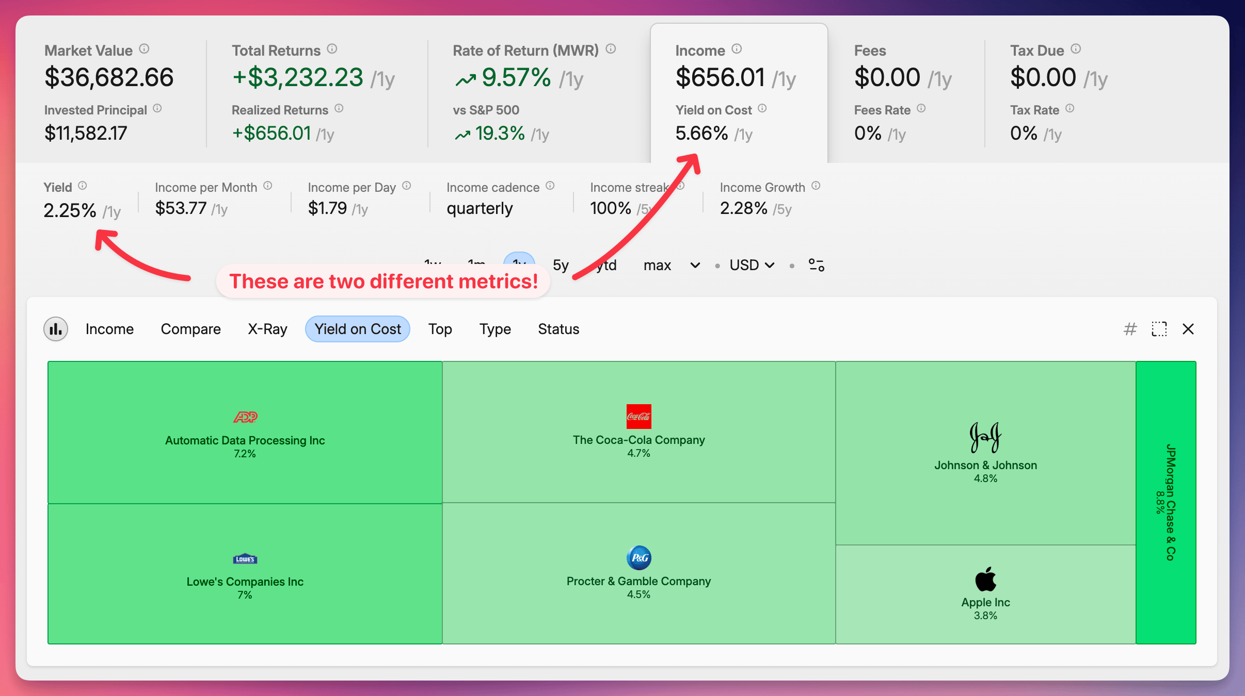The width and height of the screenshot is (1245, 696).
Task: Switch to the Top tab
Action: point(440,329)
